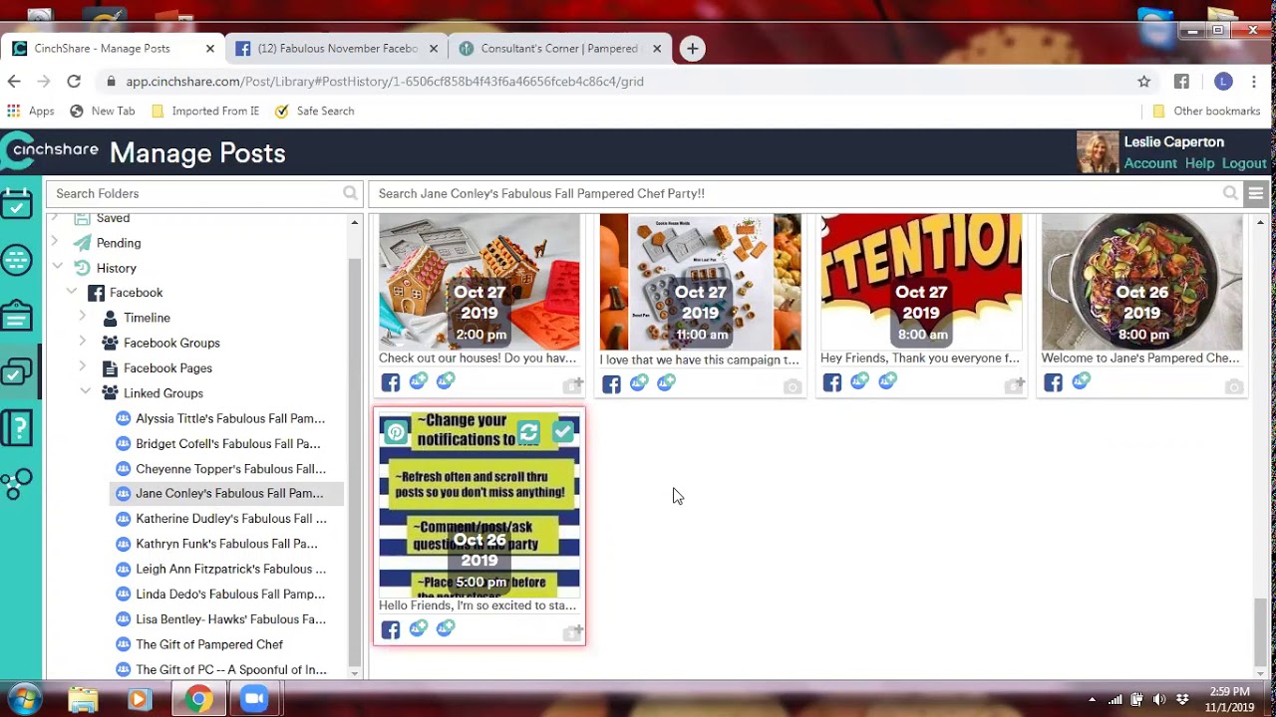Expand the Timeline node

click(x=83, y=317)
